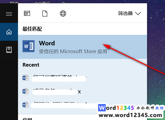Click the Word app icon
The height and width of the screenshot is (120, 165).
tap(28, 46)
